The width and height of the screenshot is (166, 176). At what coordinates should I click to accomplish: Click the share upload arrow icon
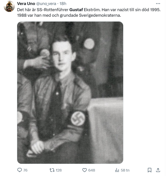[x=158, y=170]
